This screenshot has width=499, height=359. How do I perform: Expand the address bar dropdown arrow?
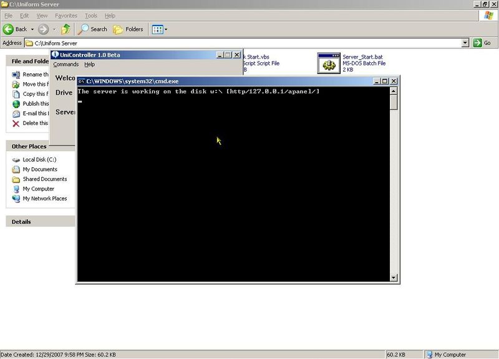(465, 43)
